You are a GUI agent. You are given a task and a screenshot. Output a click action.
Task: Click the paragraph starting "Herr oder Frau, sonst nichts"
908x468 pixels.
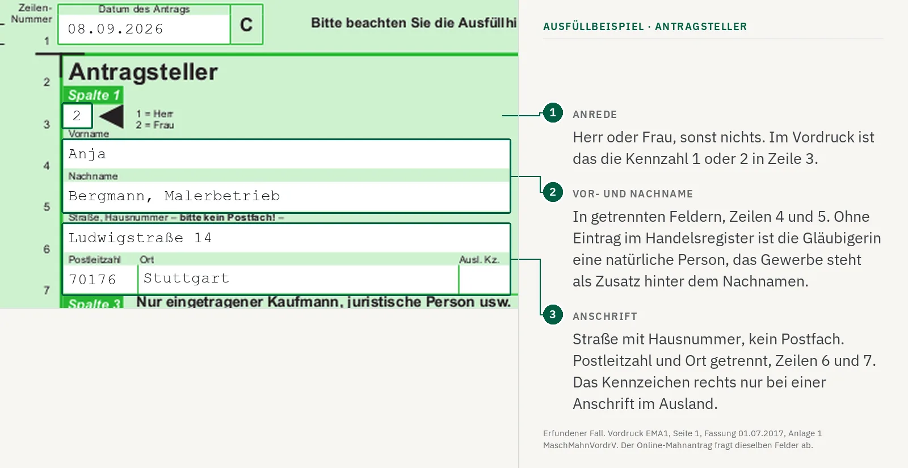pos(724,148)
